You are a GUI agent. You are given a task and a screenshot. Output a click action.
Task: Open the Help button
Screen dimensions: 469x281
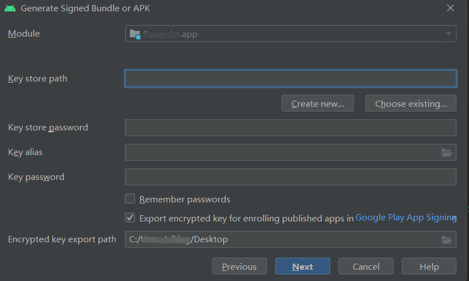tap(429, 266)
